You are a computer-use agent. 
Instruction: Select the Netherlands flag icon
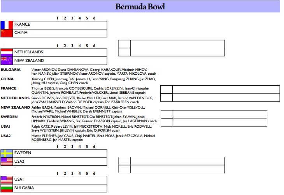(7, 53)
